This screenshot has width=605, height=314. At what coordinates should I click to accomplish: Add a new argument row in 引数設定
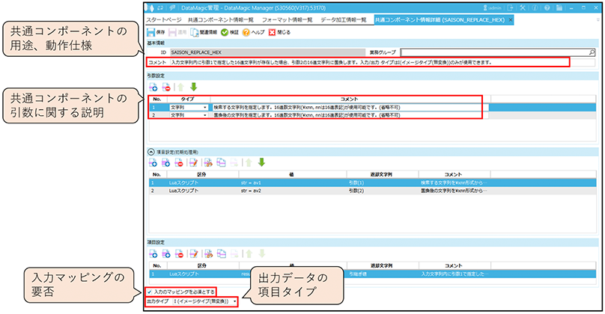tap(152, 87)
